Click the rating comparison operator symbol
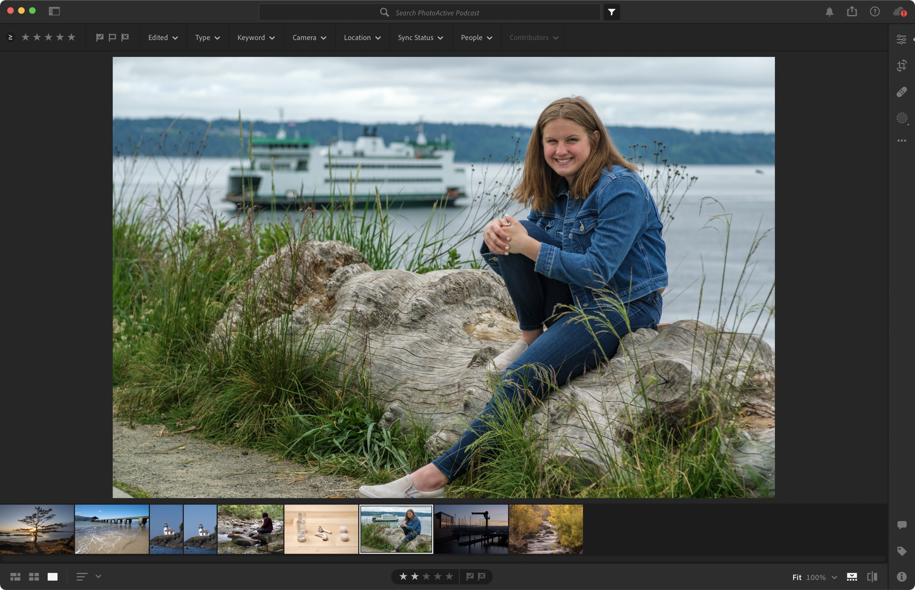This screenshot has width=915, height=590. point(10,37)
